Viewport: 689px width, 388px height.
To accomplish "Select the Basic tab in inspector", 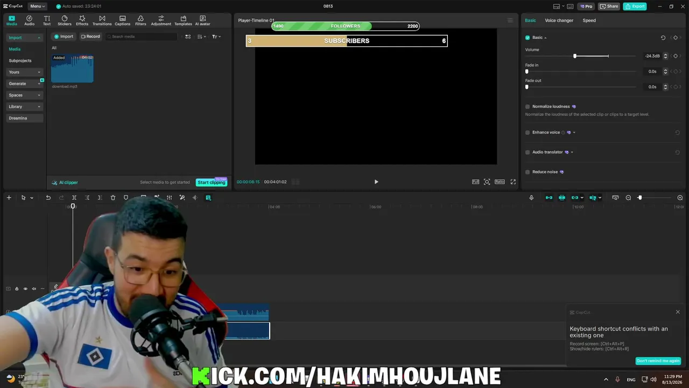I will pos(530,20).
